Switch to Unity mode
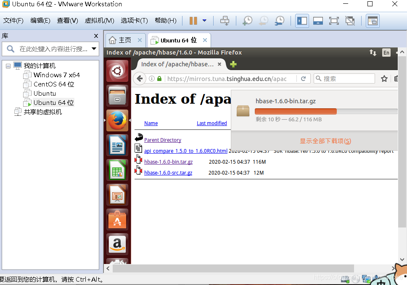The height and width of the screenshot is (285, 407). (350, 21)
